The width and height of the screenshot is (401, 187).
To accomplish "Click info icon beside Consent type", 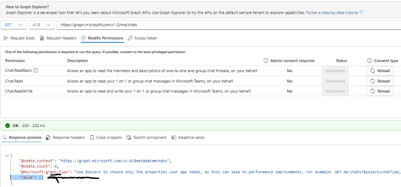I will [369, 61].
